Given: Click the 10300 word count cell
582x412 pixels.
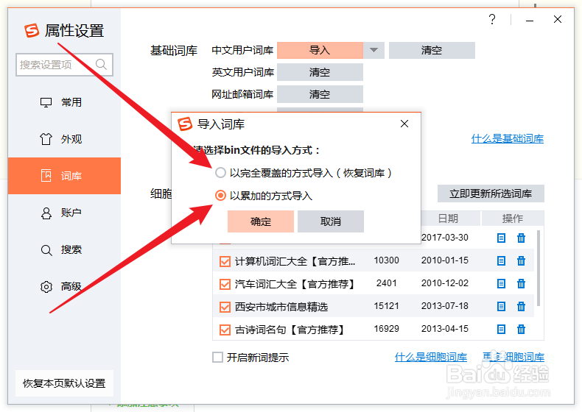Looking at the screenshot, I should 386,260.
